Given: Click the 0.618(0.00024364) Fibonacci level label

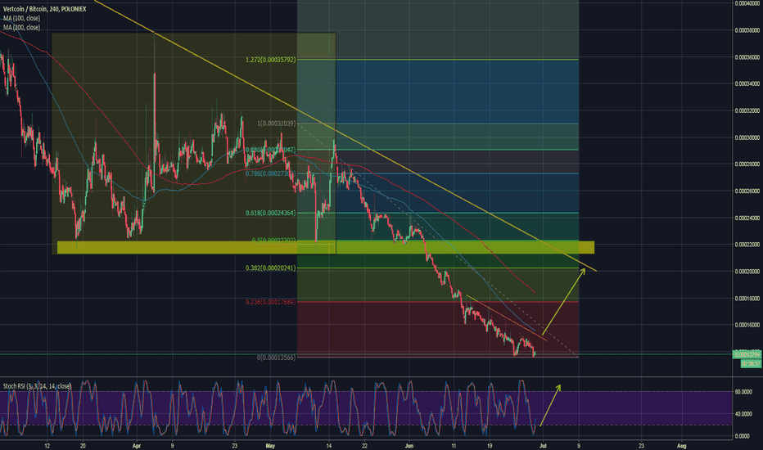Looking at the screenshot, I should point(270,213).
